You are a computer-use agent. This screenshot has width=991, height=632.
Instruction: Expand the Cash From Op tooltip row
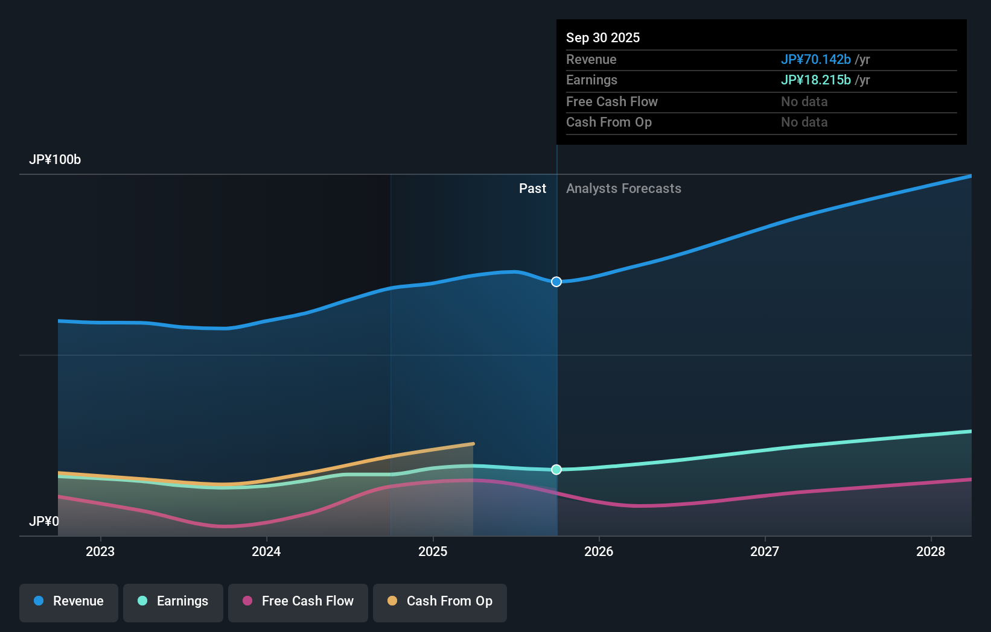point(608,122)
